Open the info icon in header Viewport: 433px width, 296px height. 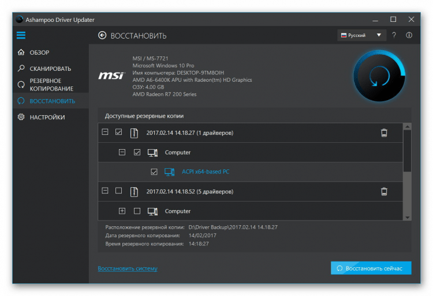pyautogui.click(x=409, y=35)
